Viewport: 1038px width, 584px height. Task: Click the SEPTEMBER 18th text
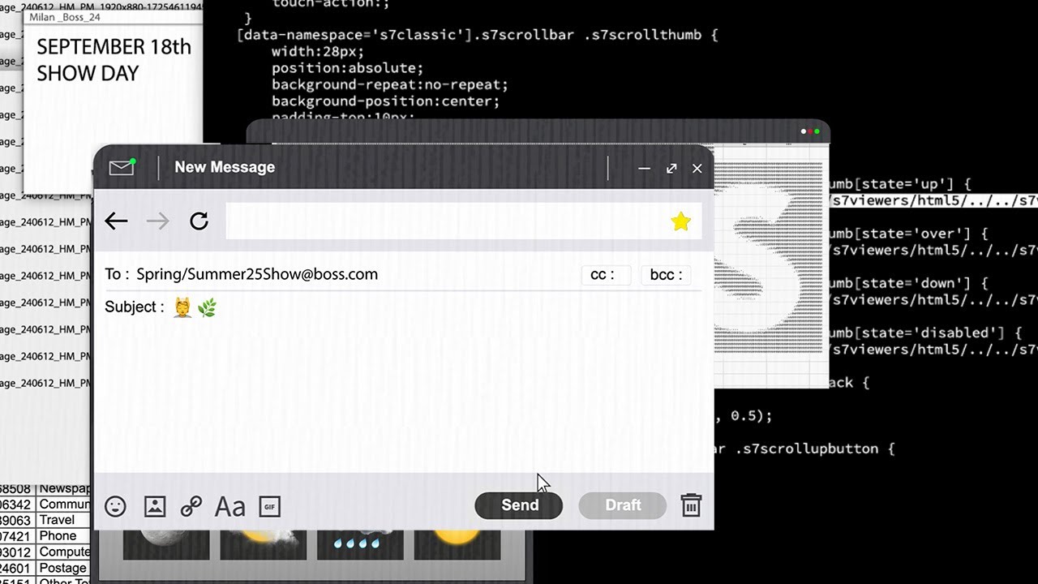click(114, 46)
